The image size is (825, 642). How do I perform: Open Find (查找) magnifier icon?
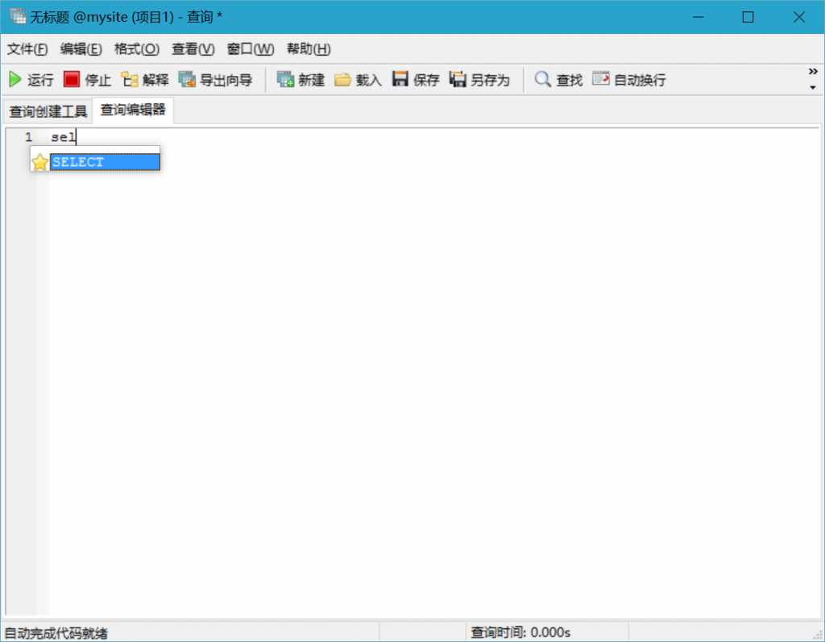pyautogui.click(x=543, y=80)
